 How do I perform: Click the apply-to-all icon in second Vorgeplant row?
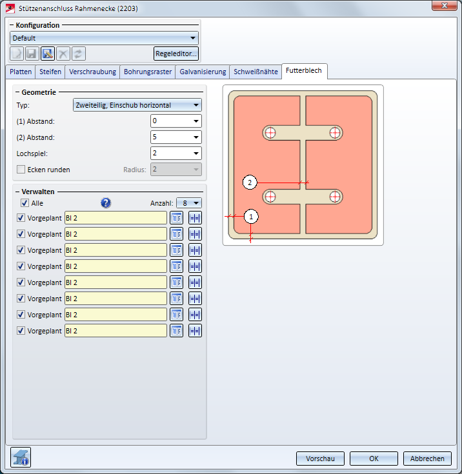click(195, 234)
